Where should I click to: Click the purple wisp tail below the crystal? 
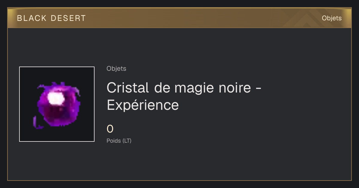pyautogui.click(x=37, y=123)
